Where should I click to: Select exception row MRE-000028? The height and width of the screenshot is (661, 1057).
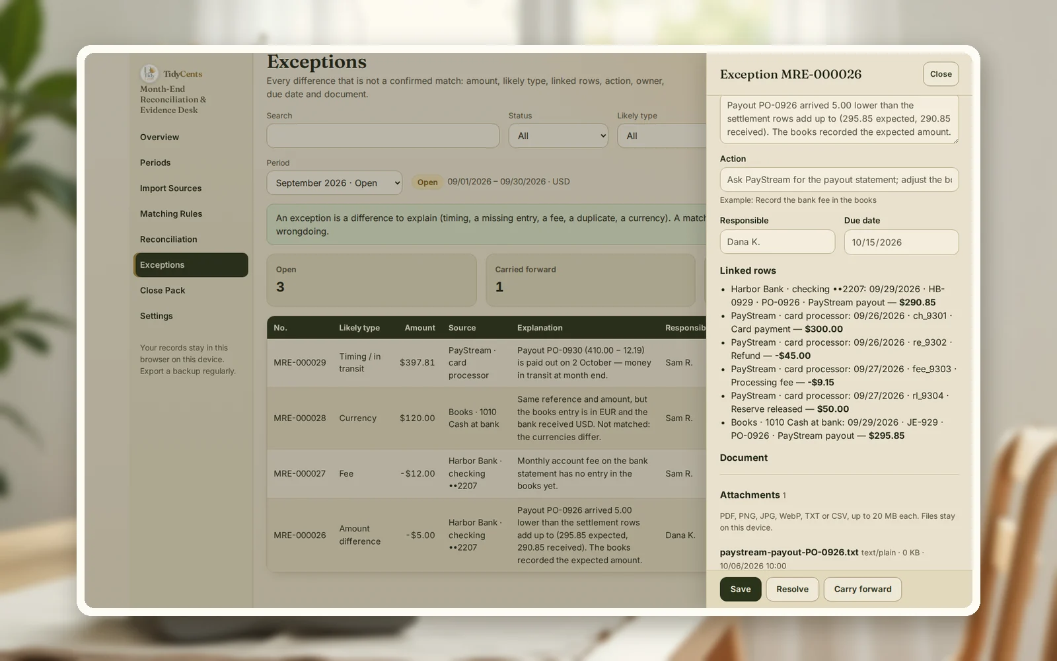(x=487, y=418)
